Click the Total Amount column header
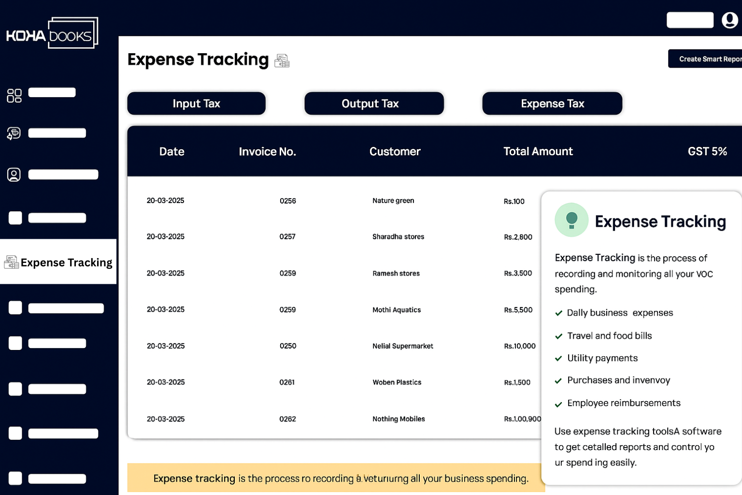The image size is (742, 495). 538,152
